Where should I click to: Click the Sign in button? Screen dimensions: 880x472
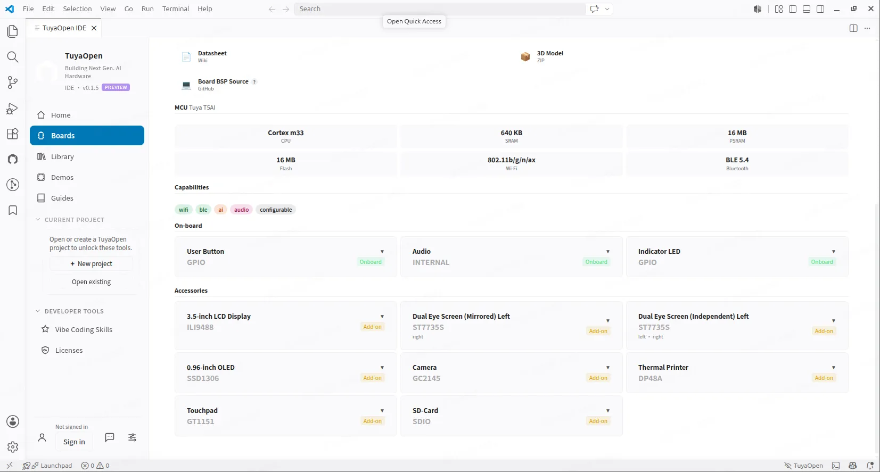74,442
